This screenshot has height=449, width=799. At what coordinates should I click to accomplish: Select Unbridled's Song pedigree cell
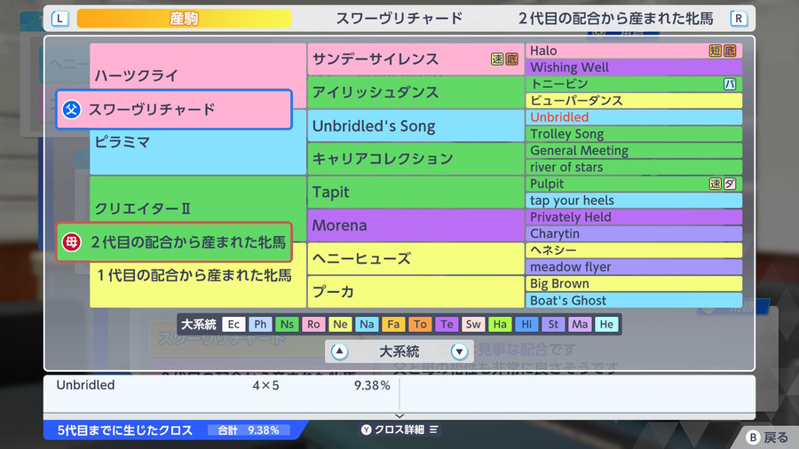(x=415, y=126)
